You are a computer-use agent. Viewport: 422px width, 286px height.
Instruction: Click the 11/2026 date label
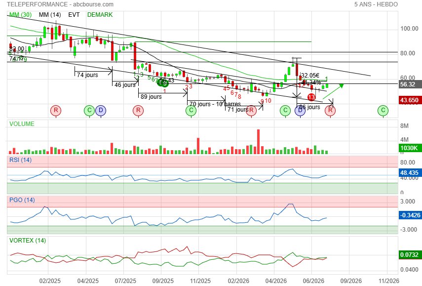[x=388, y=281]
